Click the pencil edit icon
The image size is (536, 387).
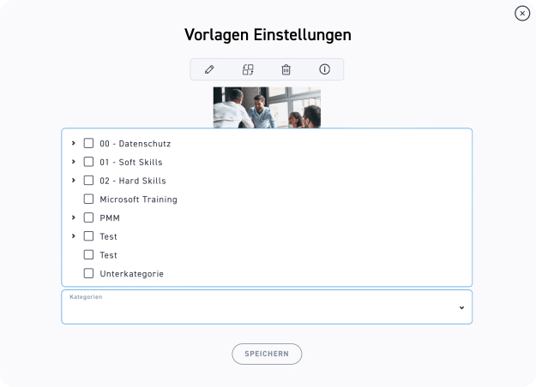[x=209, y=69]
